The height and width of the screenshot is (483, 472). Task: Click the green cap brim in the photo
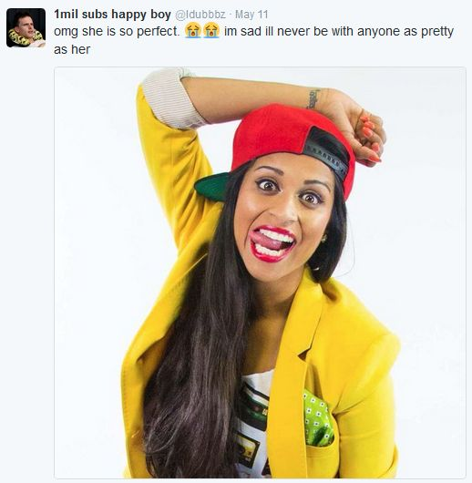[x=212, y=186]
